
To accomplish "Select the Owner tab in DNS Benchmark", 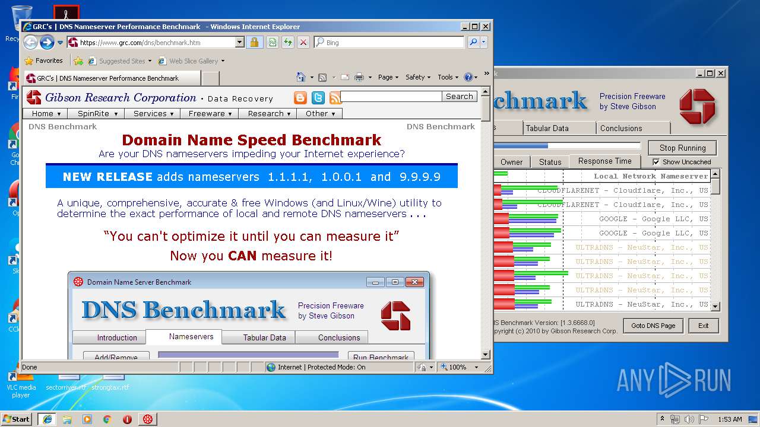I will 511,162.
